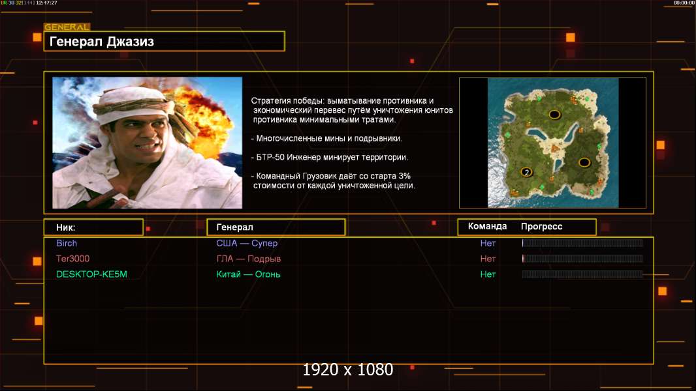Click the yellow GENERAL tag label

(x=67, y=27)
